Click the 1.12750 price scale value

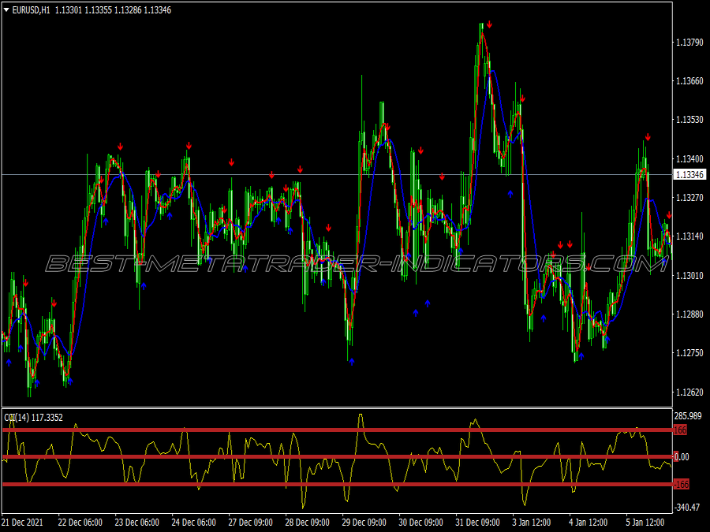click(x=689, y=353)
